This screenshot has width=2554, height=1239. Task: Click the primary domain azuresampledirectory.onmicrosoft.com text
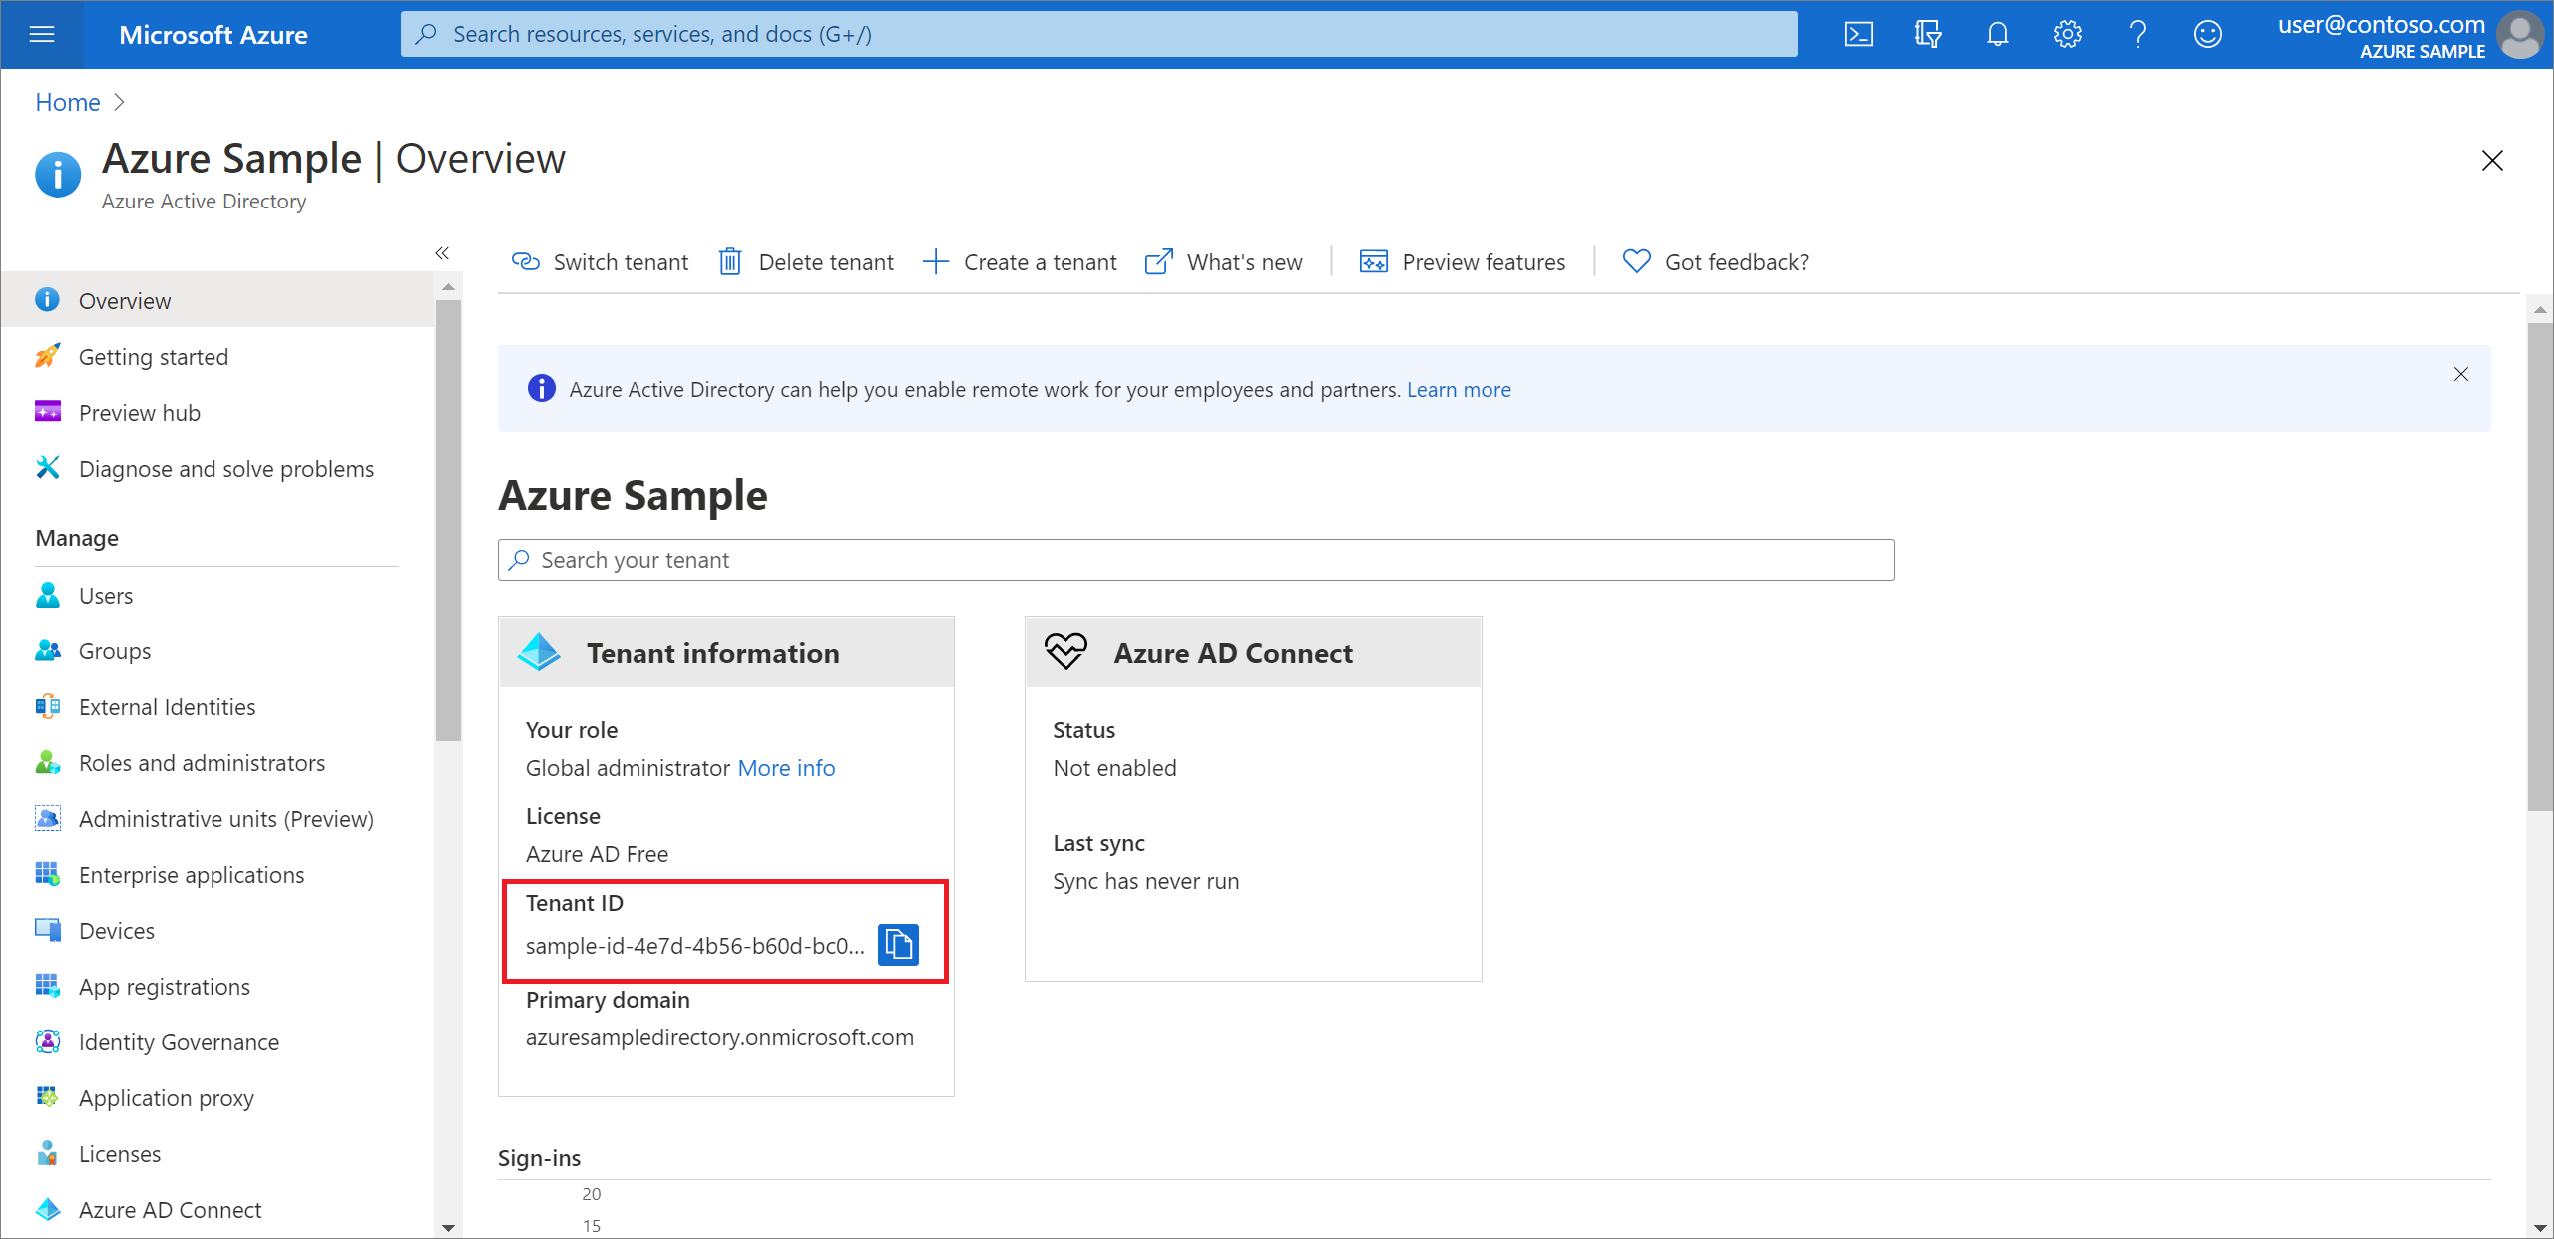coord(719,1036)
